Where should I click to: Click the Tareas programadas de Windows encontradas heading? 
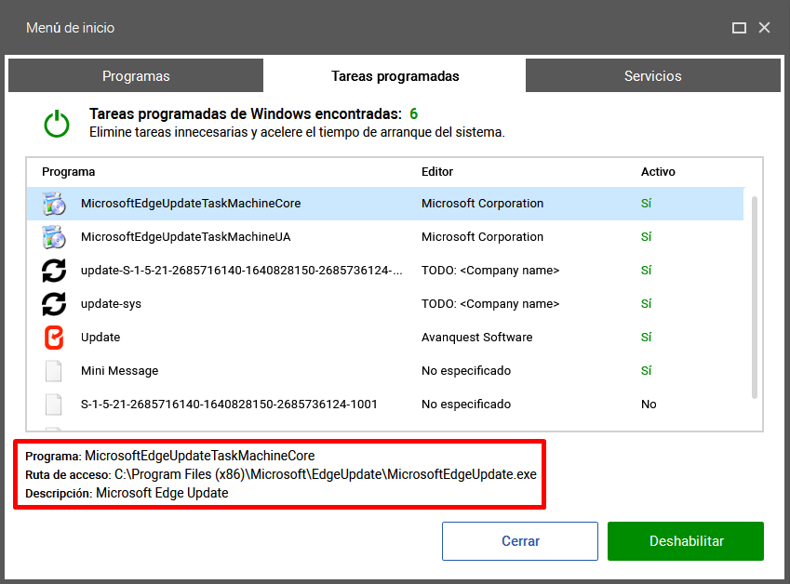246,113
